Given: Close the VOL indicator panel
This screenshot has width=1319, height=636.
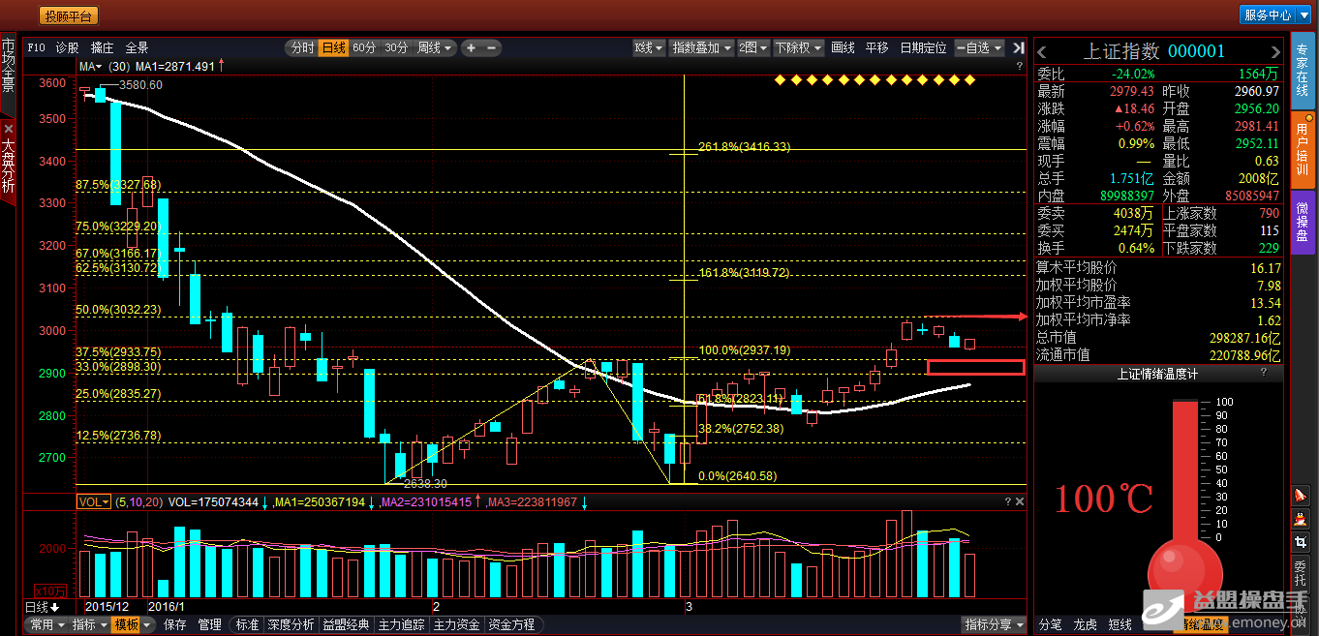Looking at the screenshot, I should [1019, 501].
